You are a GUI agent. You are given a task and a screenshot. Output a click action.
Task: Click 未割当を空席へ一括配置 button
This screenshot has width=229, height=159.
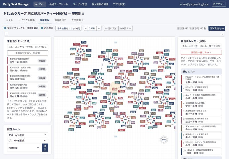point(27,53)
